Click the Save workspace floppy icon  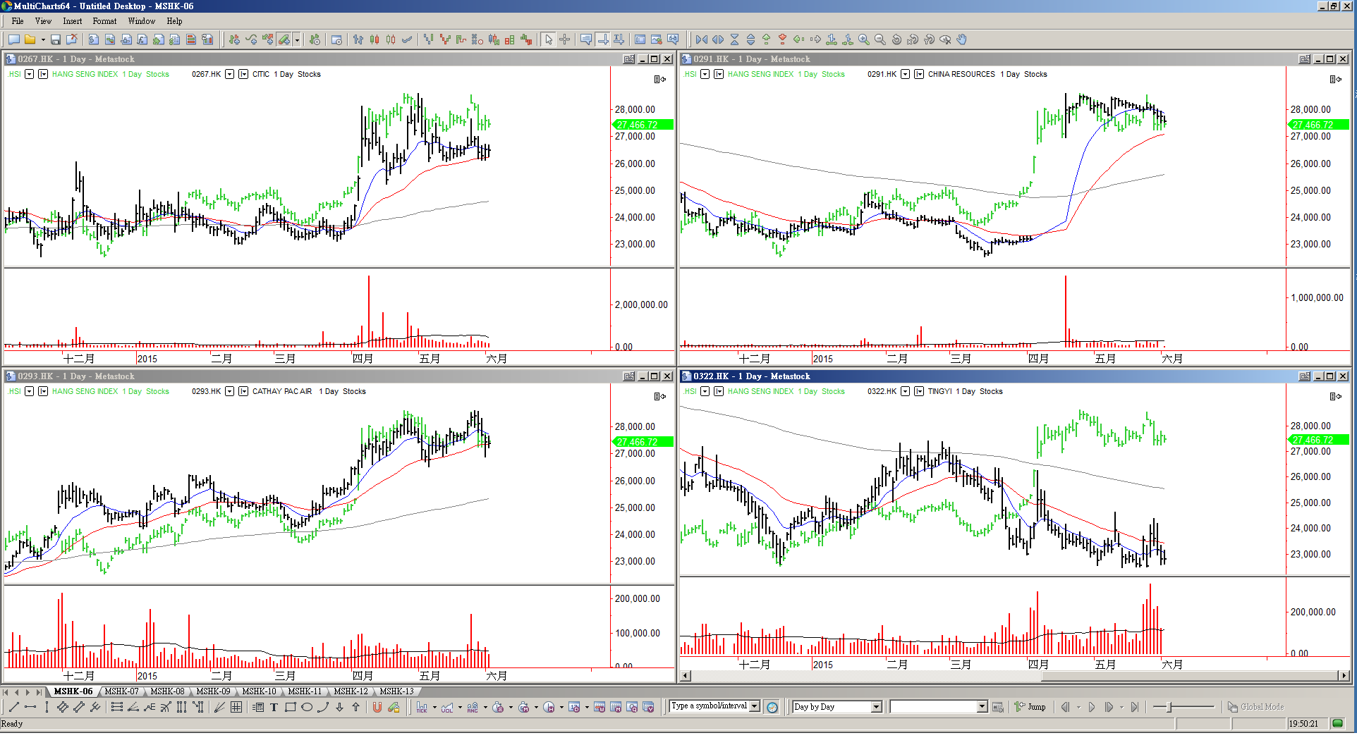56,39
